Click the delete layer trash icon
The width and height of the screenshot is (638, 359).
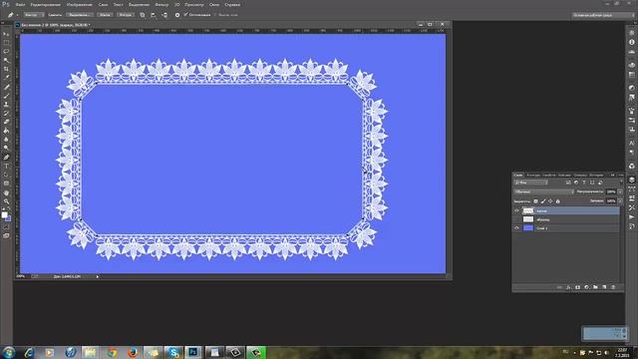(x=613, y=287)
